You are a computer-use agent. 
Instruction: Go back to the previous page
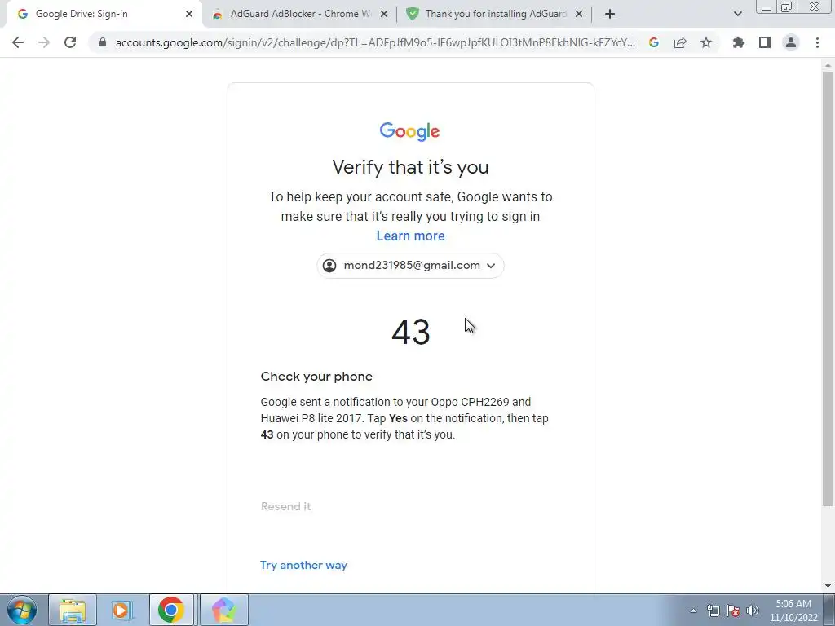coord(18,42)
